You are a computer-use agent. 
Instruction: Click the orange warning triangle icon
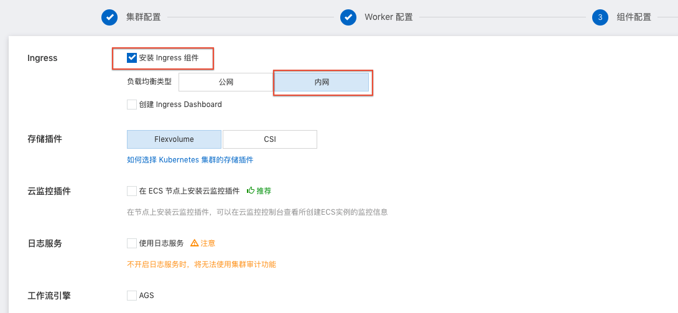[195, 243]
